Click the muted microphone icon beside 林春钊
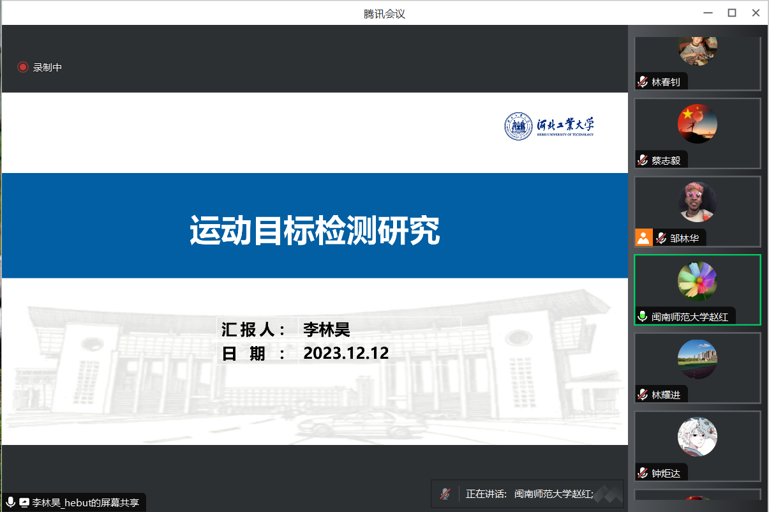 [643, 82]
